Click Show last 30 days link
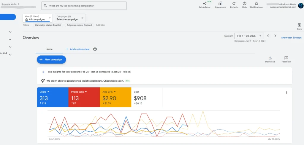 pyautogui.click(x=292, y=38)
